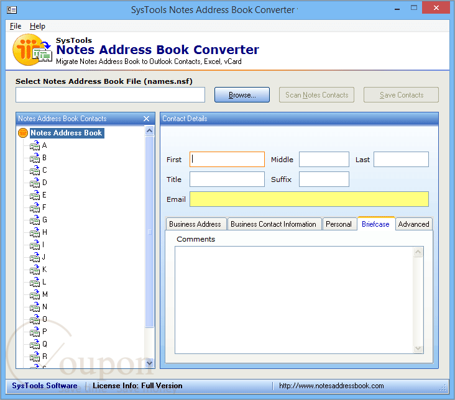Click contacts tree scrollbar down arrow
Viewport: 455px width, 400px height.
point(149,363)
